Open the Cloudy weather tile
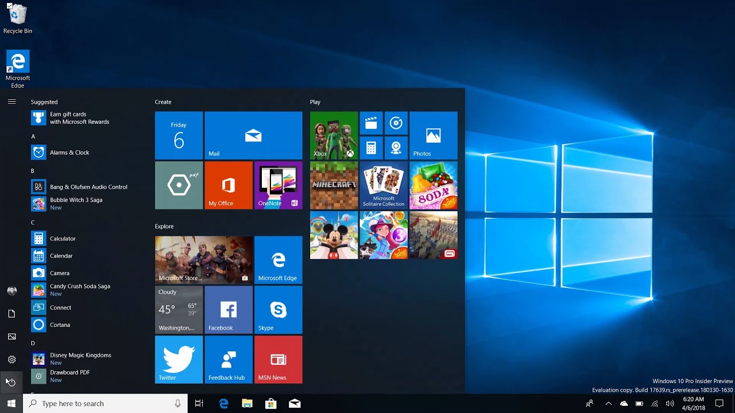Screen dimensions: 735x413 pyautogui.click(x=179, y=310)
